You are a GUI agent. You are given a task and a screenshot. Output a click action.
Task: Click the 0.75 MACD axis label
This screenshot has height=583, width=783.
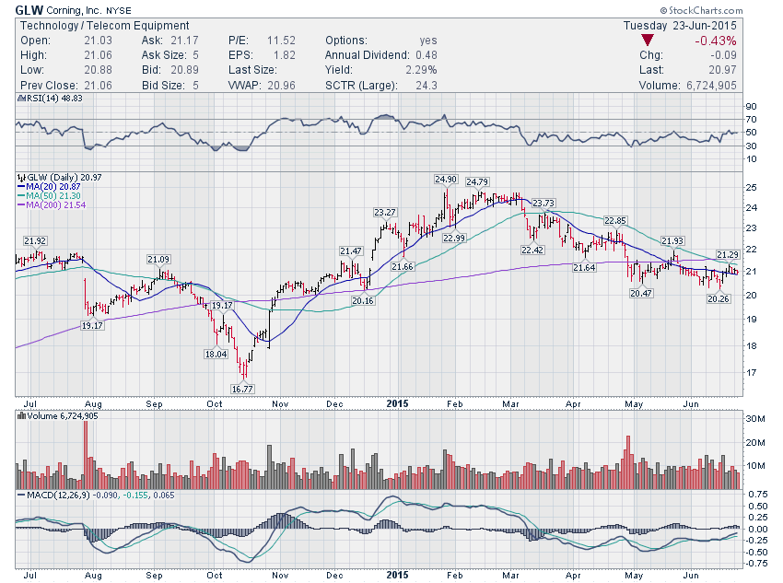[758, 494]
